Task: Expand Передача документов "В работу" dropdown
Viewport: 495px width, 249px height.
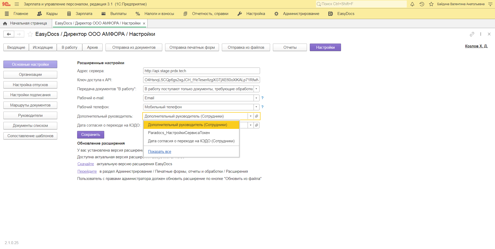Action: tap(256, 89)
